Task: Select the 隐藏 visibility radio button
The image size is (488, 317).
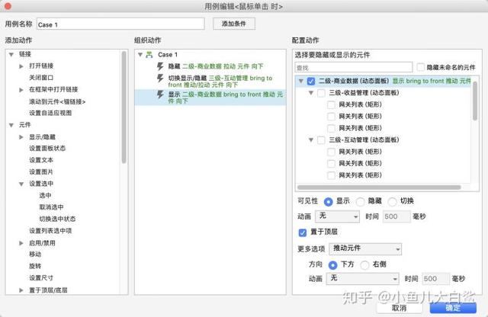Action: (360, 202)
